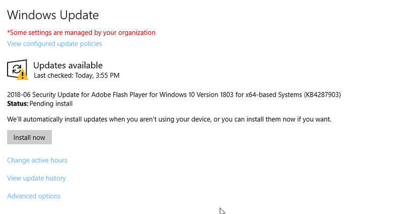This screenshot has width=403, height=214.
Task: Click the yellow warning triangle badge
Action: pyautogui.click(x=23, y=75)
